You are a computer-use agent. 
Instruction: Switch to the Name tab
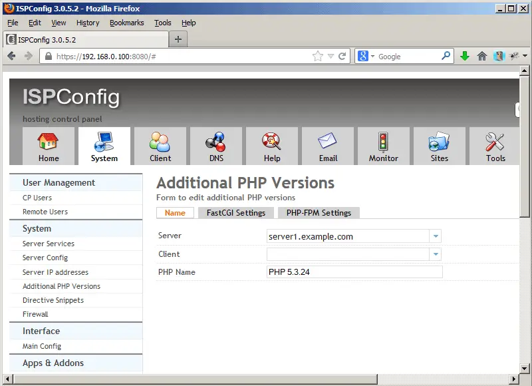point(175,213)
